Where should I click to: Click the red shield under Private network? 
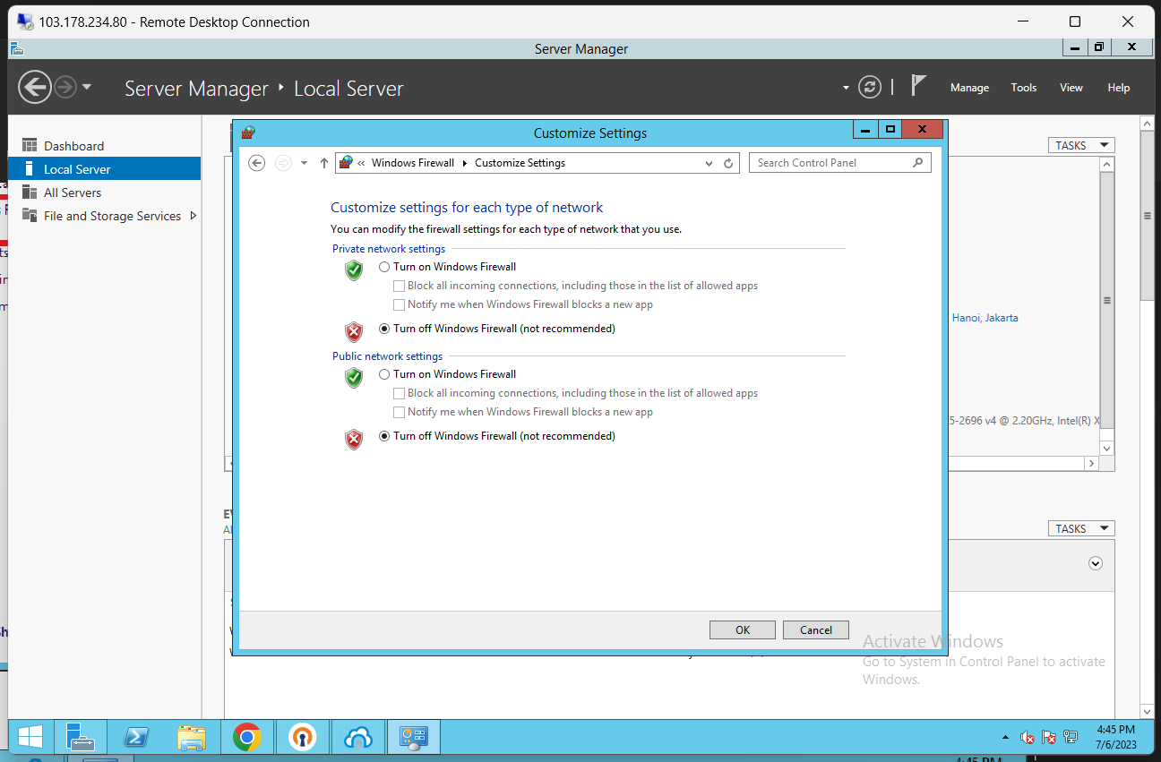[x=354, y=332]
